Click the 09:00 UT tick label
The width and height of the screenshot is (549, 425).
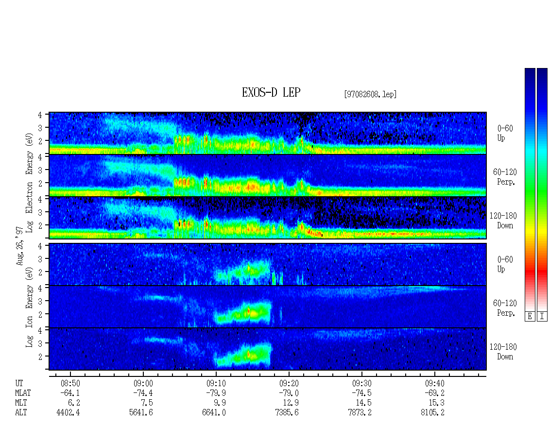[x=143, y=383]
